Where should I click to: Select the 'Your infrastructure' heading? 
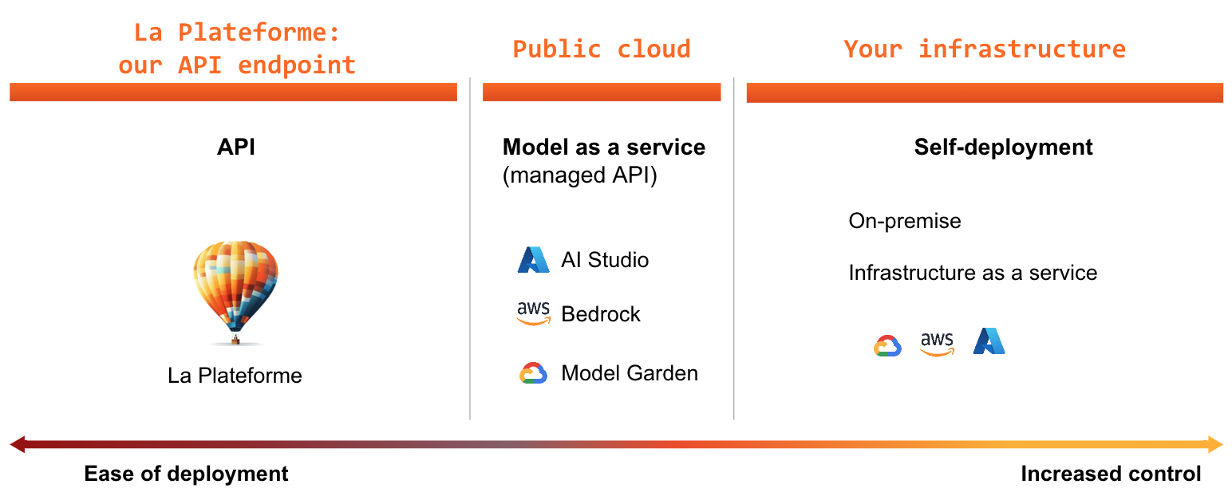(984, 49)
